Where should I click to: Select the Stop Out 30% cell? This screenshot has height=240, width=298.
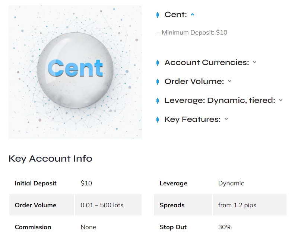[x=224, y=227]
